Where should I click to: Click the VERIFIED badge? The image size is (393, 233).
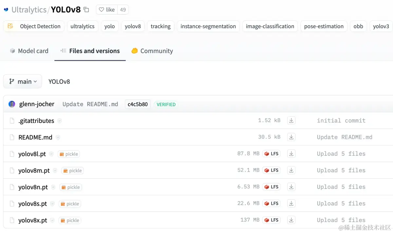coord(166,105)
